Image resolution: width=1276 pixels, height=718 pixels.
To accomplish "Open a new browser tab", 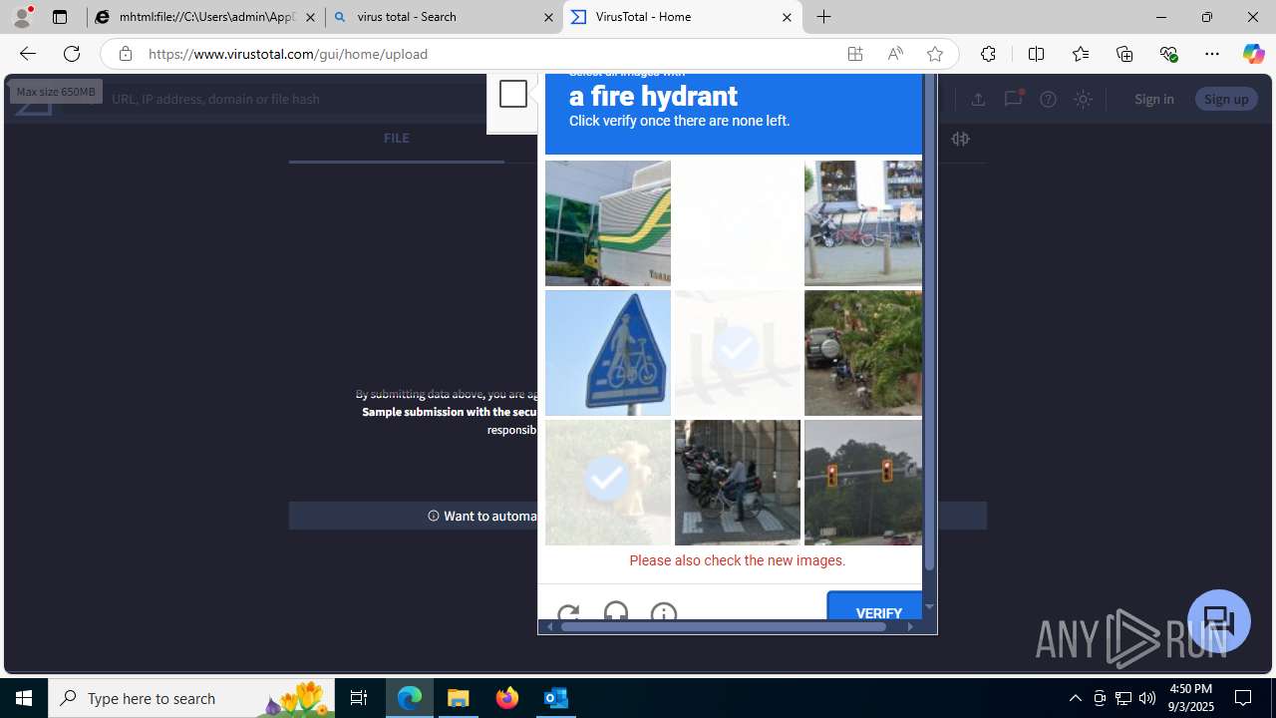I will coord(824,17).
